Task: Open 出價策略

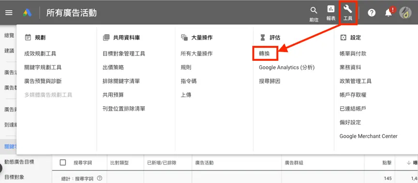Action: click(x=113, y=67)
